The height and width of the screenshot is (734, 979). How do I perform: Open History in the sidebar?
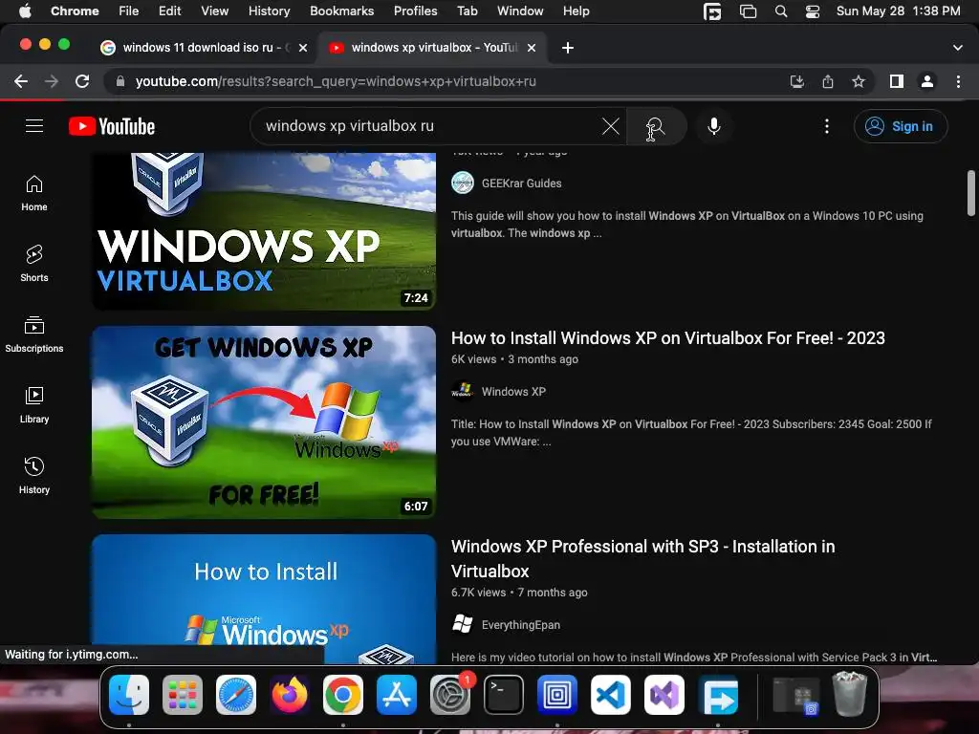[x=34, y=475]
